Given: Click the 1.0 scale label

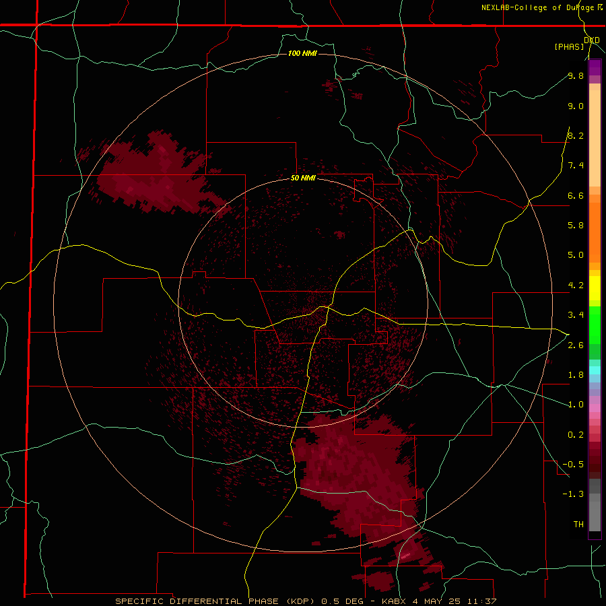Looking at the screenshot, I should click(x=576, y=405).
